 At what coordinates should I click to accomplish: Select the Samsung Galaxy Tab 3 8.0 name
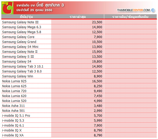coord(22,71)
